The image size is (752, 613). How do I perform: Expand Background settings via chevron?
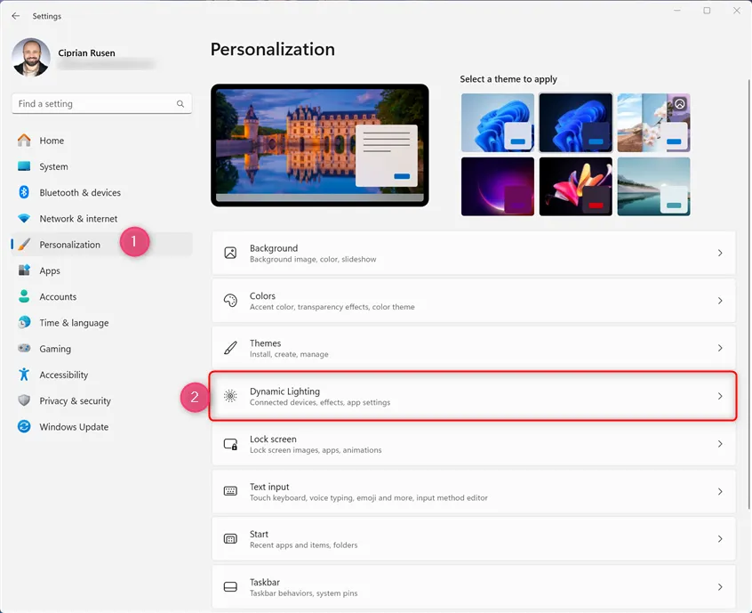click(x=720, y=253)
